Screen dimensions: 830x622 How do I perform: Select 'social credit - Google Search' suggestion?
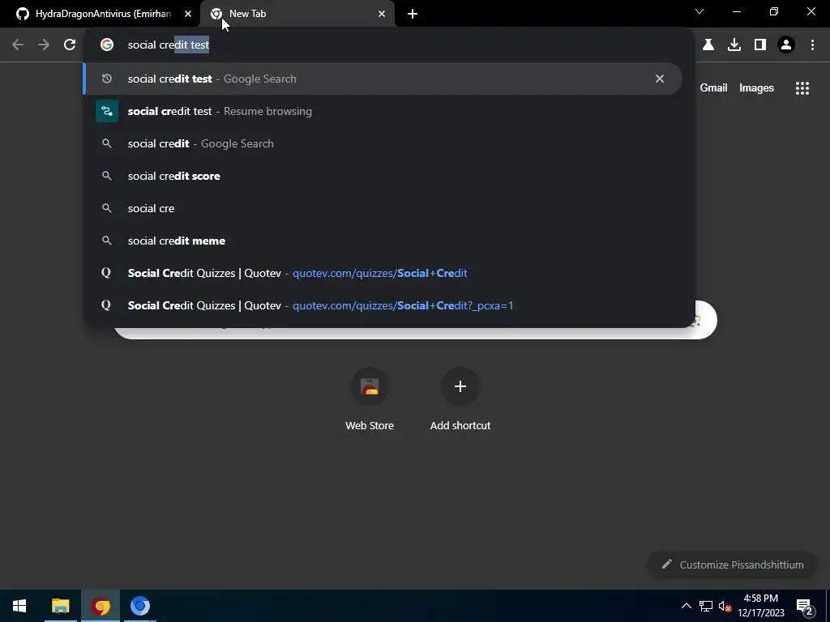383,143
